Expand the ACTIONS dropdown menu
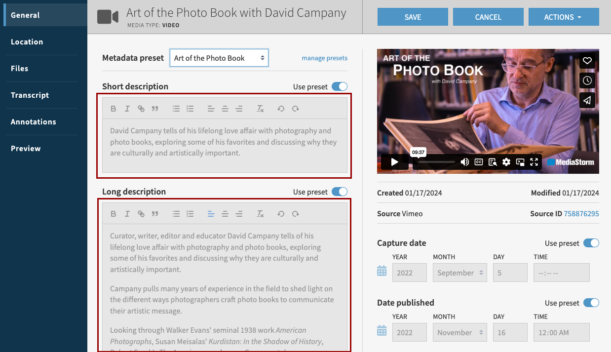 (x=563, y=17)
